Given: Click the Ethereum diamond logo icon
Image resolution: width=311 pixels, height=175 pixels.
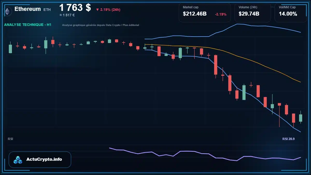Looking at the screenshot, I should coord(8,11).
